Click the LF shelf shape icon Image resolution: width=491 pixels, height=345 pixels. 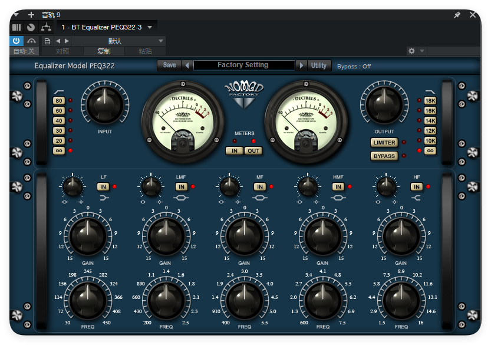[104, 198]
